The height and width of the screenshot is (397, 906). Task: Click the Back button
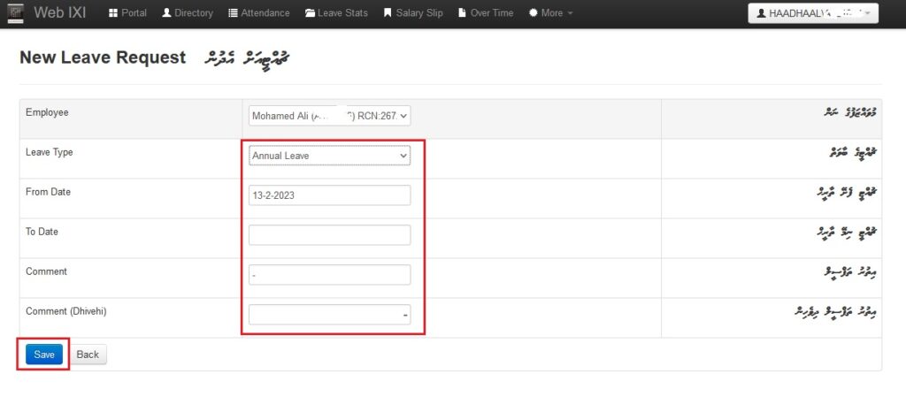88,355
